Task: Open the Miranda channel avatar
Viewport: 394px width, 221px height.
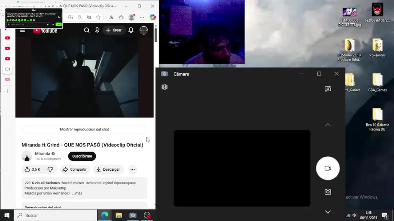Action: click(x=27, y=156)
